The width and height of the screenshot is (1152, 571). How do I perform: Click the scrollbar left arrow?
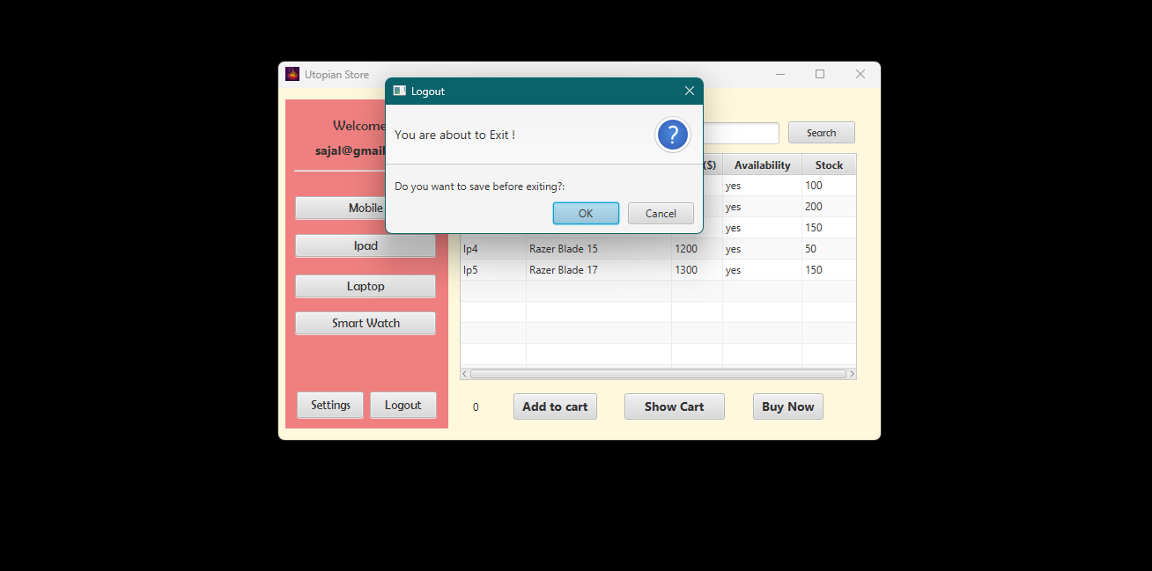(465, 374)
